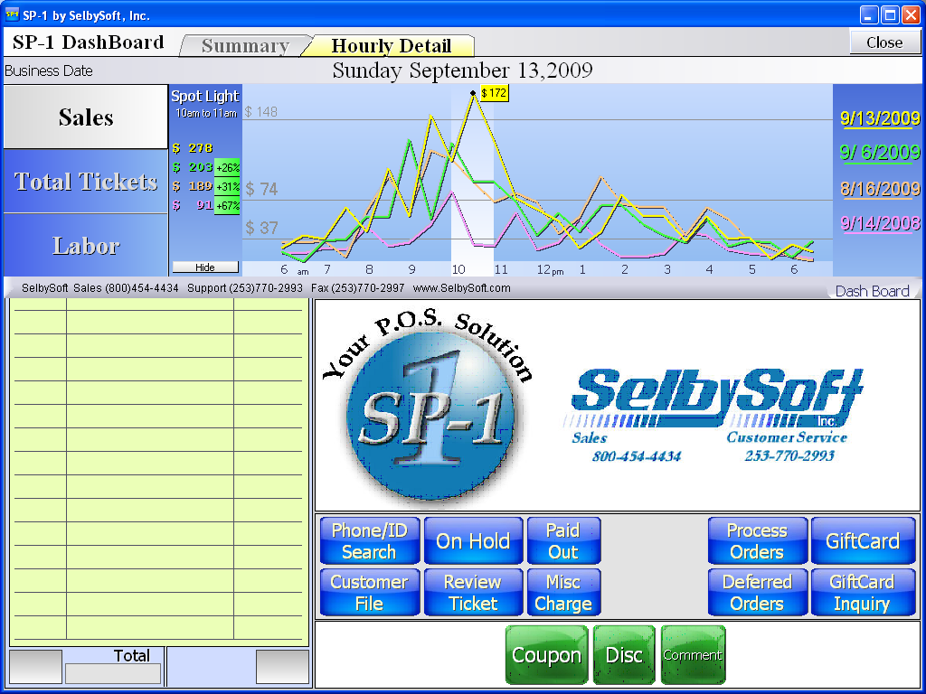This screenshot has height=694, width=926.
Task: Click the $ 172 peak value tag
Action: pyautogui.click(x=494, y=93)
